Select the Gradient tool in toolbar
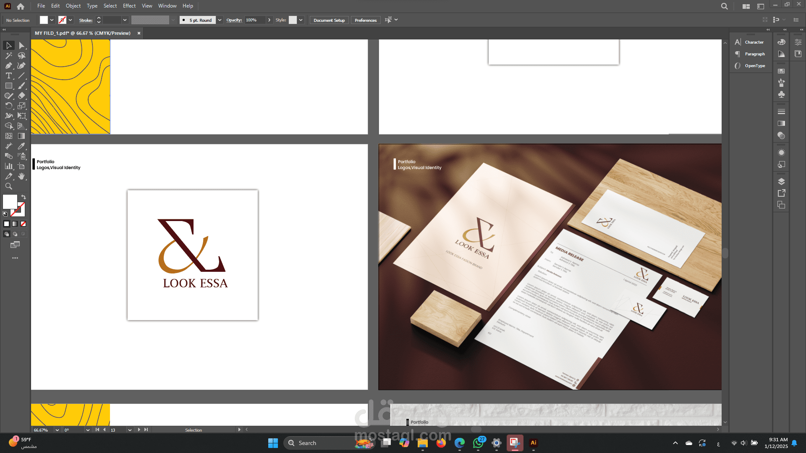This screenshot has width=806, height=453. tap(22, 136)
